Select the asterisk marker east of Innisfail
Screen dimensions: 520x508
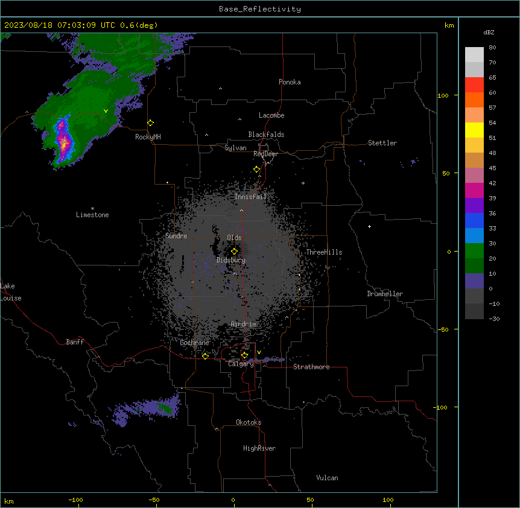click(303, 183)
